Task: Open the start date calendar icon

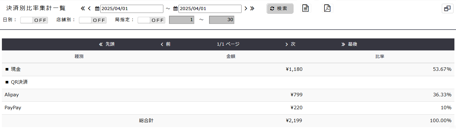Action: point(97,9)
